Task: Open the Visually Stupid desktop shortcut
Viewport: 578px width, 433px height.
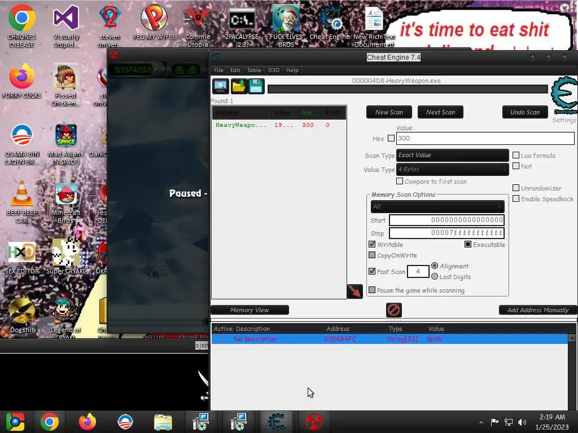Action: (x=66, y=26)
